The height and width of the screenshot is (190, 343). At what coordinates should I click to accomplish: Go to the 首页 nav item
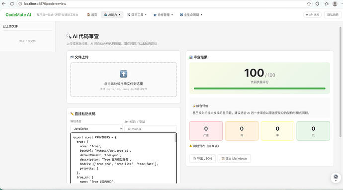92,14
